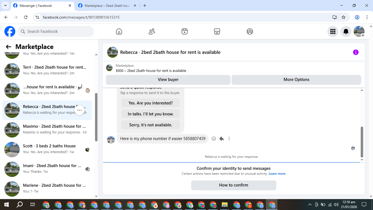
Task: Click the message "Here is my phone number if easier"
Action: click(163, 139)
